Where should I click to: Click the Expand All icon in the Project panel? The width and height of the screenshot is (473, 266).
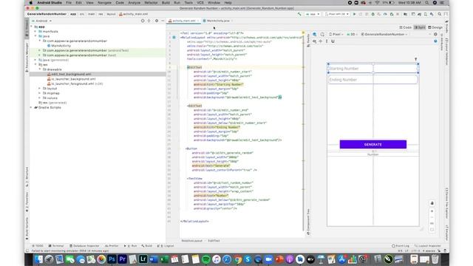tap(149, 21)
